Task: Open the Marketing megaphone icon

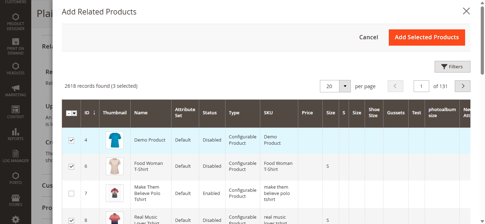Action: click(x=16, y=88)
